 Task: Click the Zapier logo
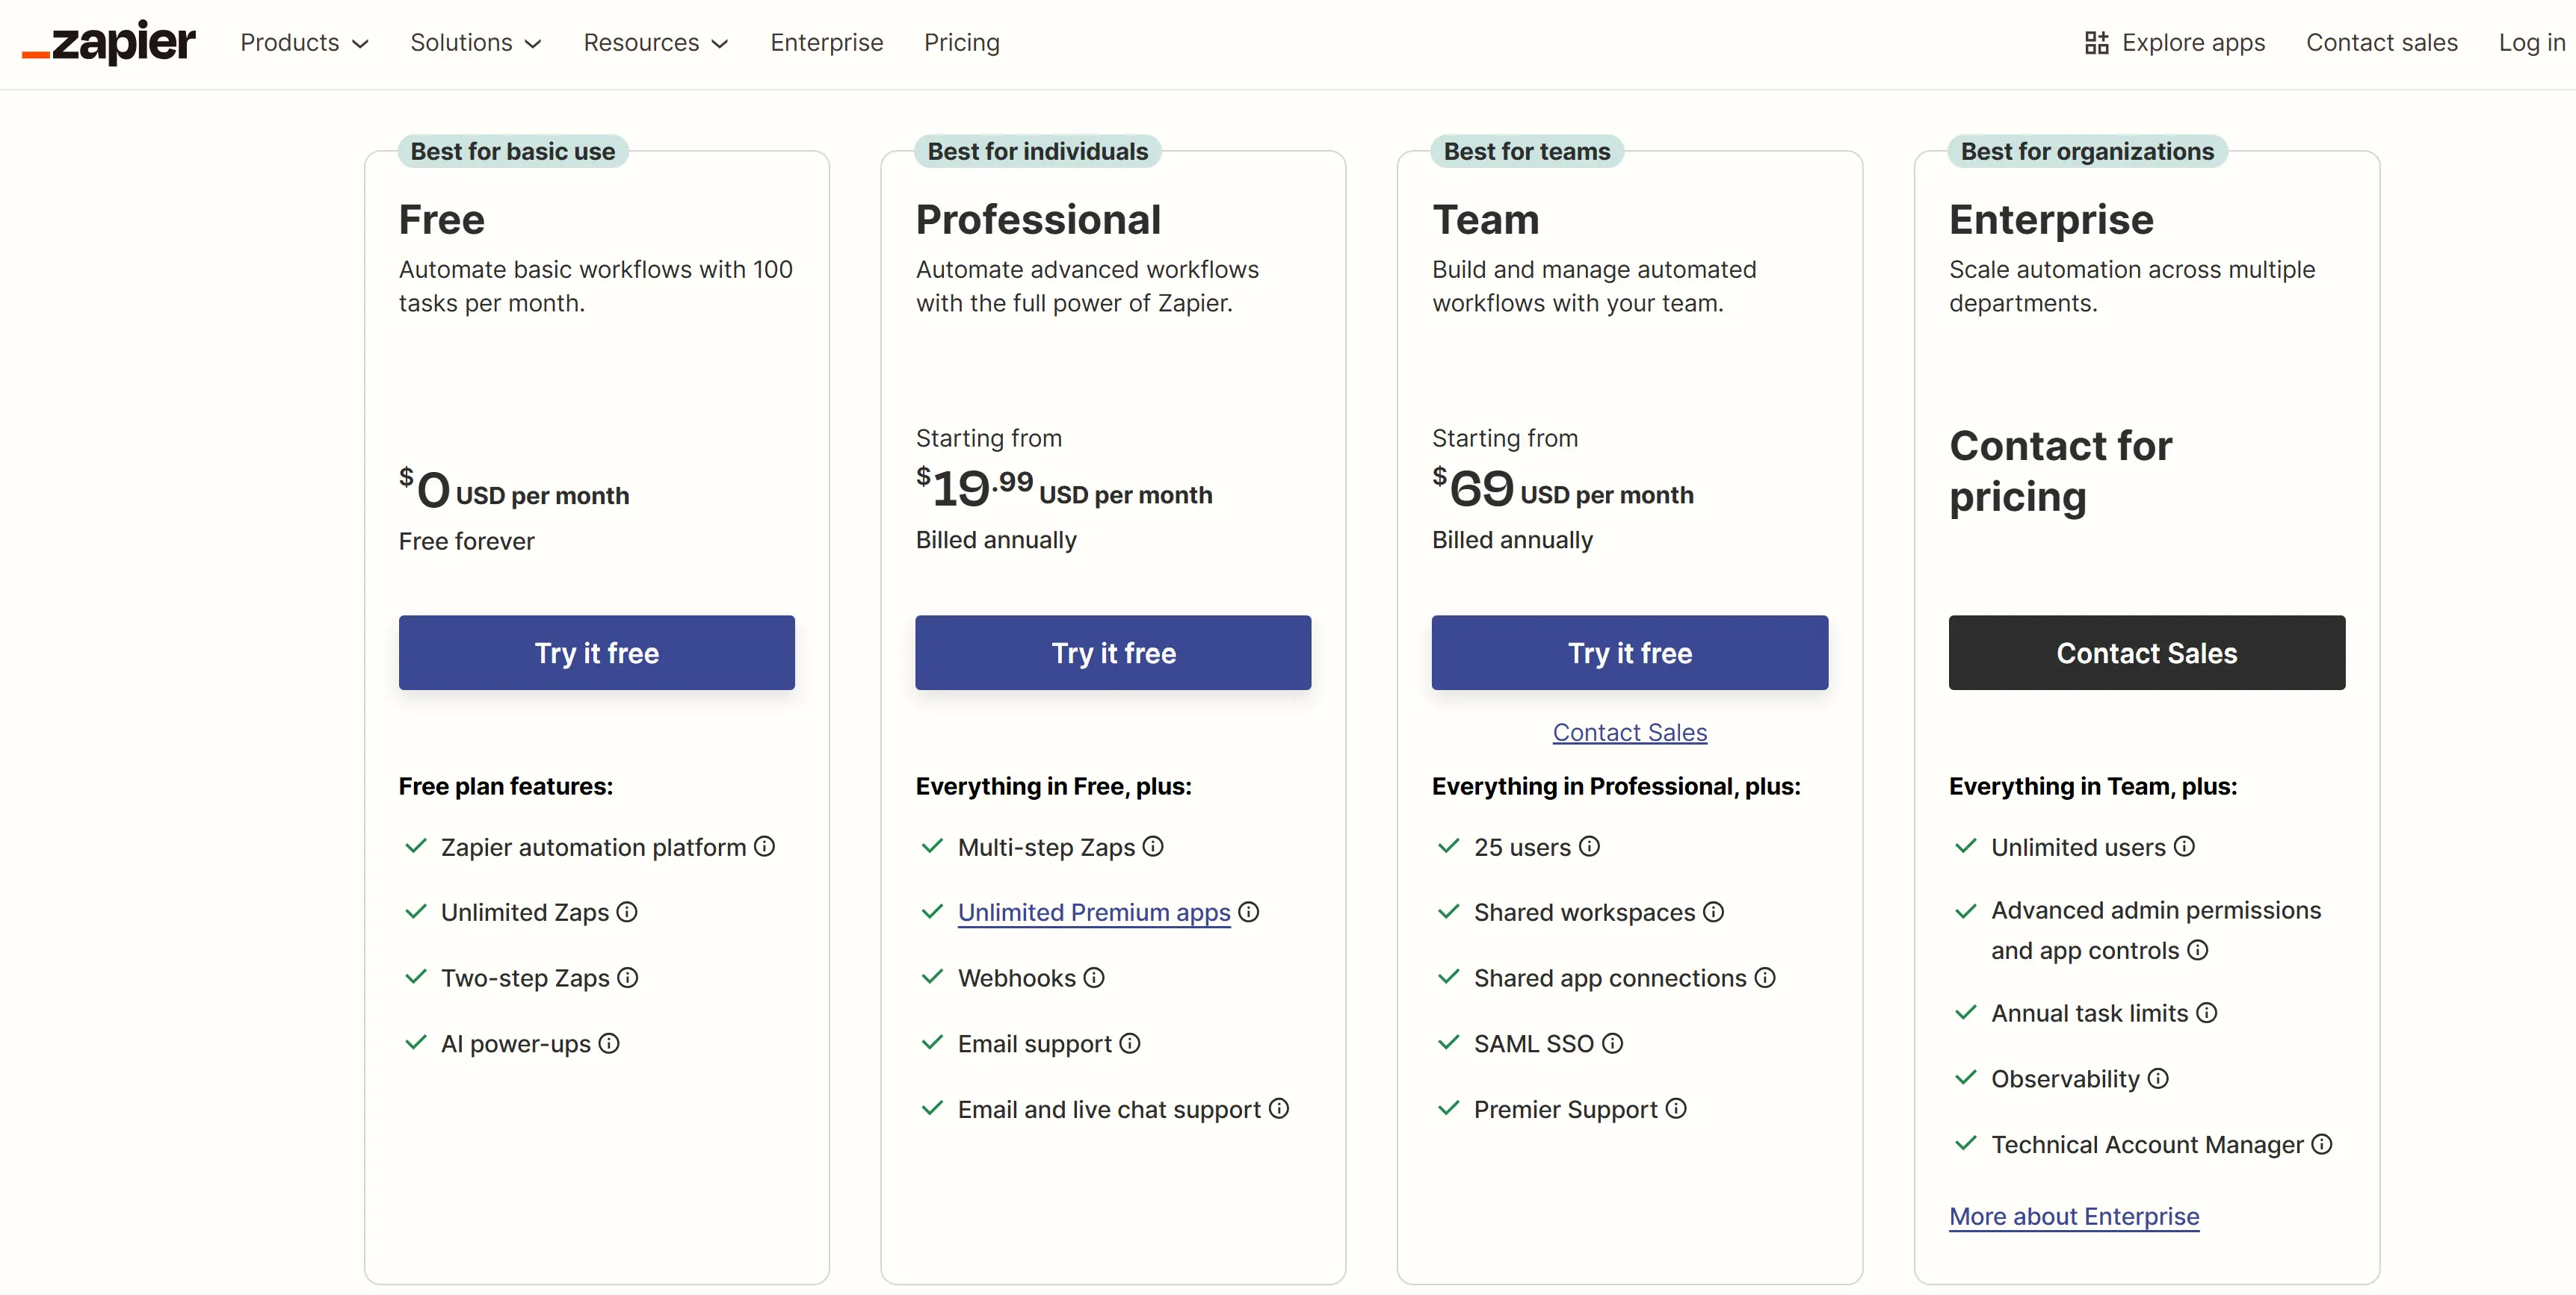pyautogui.click(x=107, y=42)
